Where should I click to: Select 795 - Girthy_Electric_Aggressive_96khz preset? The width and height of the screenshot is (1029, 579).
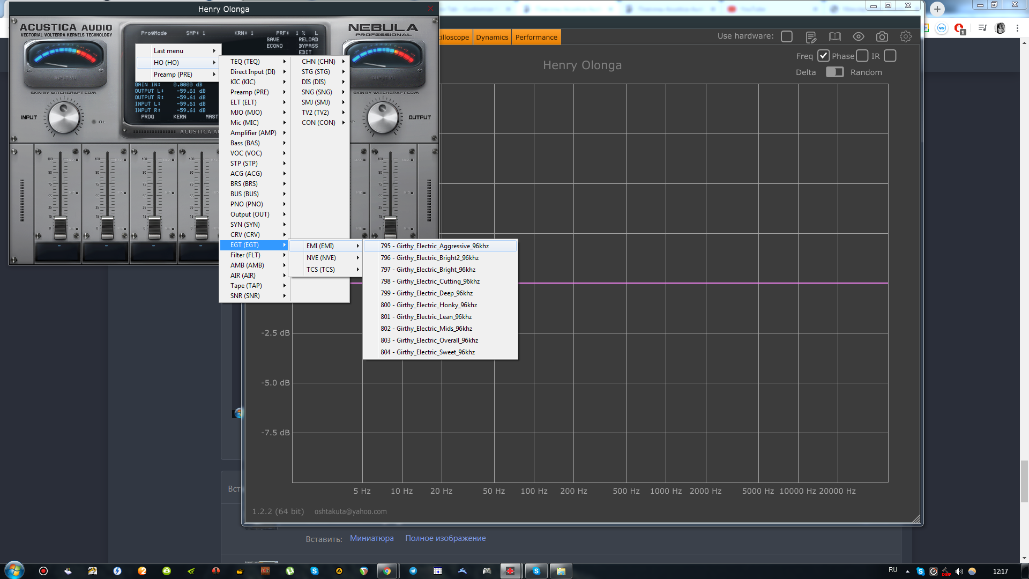point(440,246)
